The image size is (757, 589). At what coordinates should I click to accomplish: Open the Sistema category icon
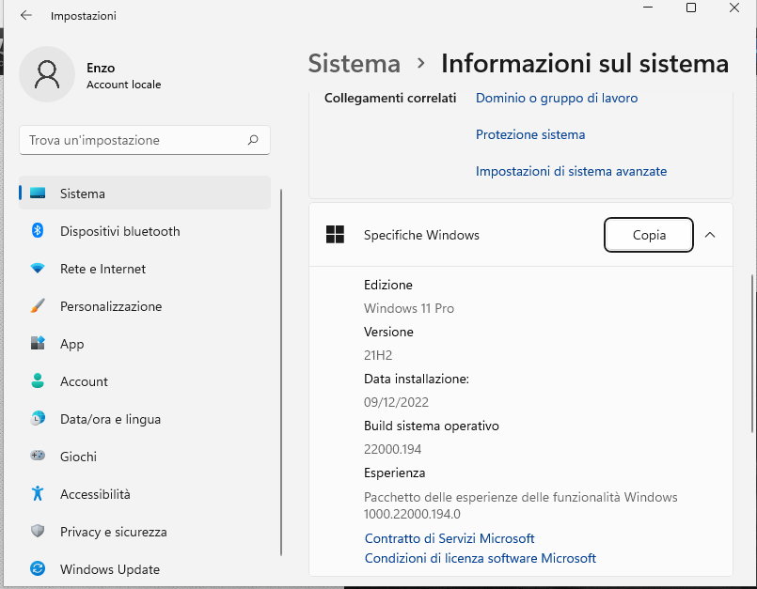click(38, 193)
